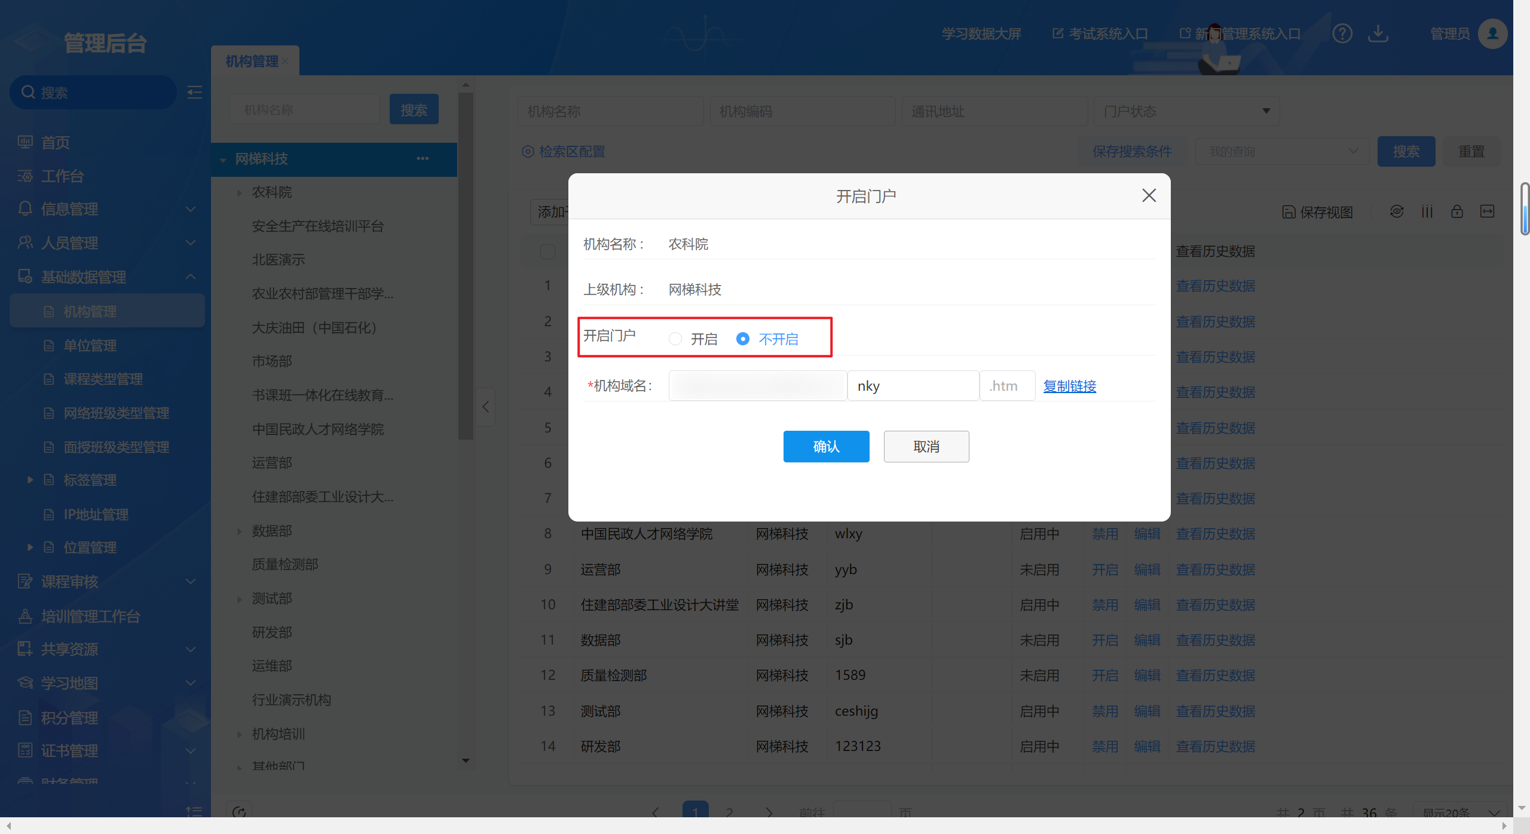Viewport: 1530px width, 834px height.
Task: Click 检索区配置 settings icon
Action: (528, 151)
